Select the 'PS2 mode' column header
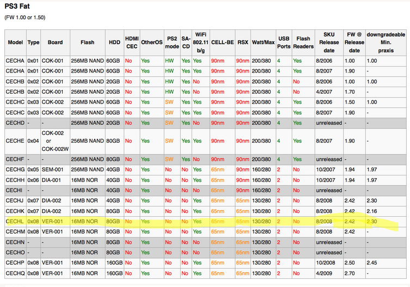 pos(172,42)
